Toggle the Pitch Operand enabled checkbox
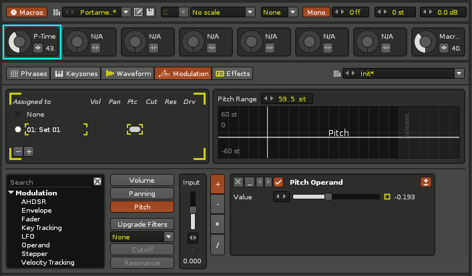This screenshot has height=276, width=472. [x=278, y=182]
